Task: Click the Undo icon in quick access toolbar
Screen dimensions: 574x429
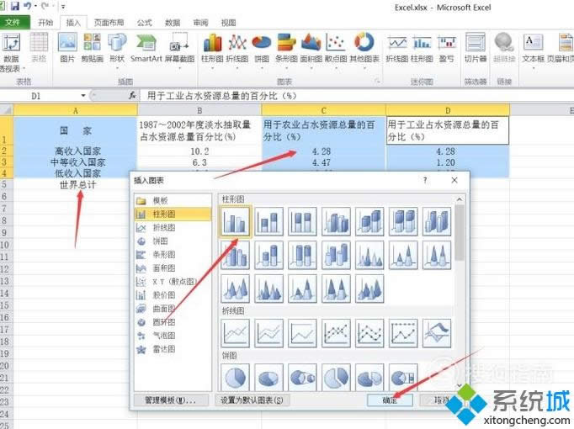Action: pyautogui.click(x=27, y=6)
